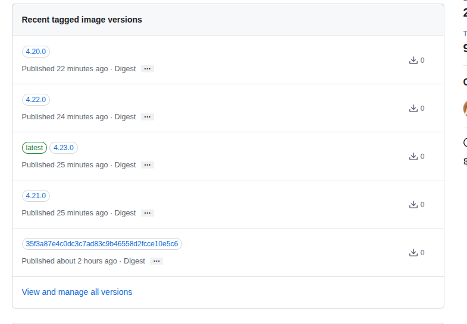Expand the Digest ellipsis for version 4.21.0
Image resolution: width=467 pixels, height=324 pixels.
click(148, 213)
